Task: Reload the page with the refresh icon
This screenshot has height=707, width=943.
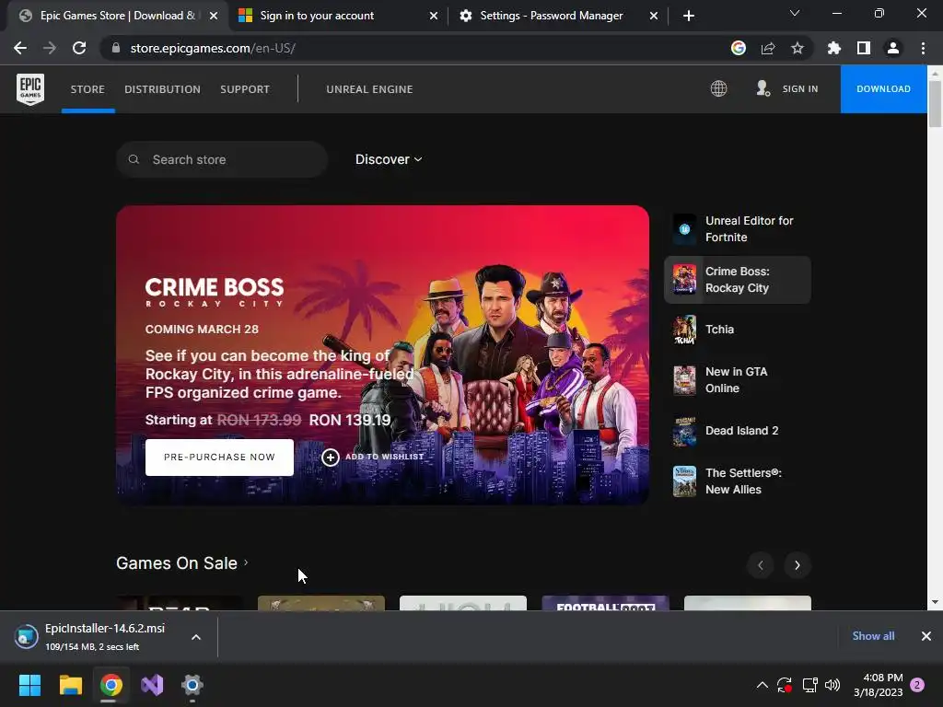Action: click(79, 48)
